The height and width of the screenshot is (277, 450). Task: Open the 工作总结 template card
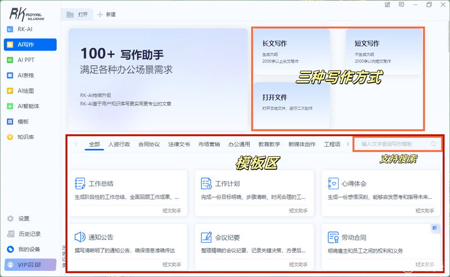coord(128,193)
